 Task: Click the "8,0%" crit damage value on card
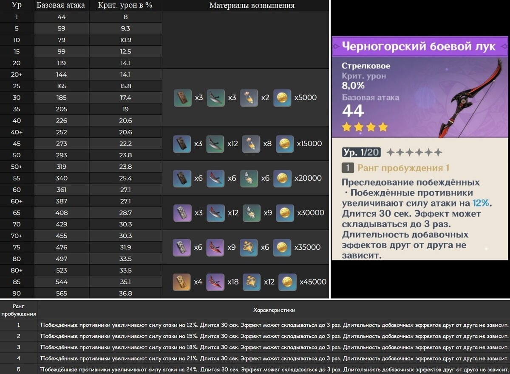click(x=353, y=86)
